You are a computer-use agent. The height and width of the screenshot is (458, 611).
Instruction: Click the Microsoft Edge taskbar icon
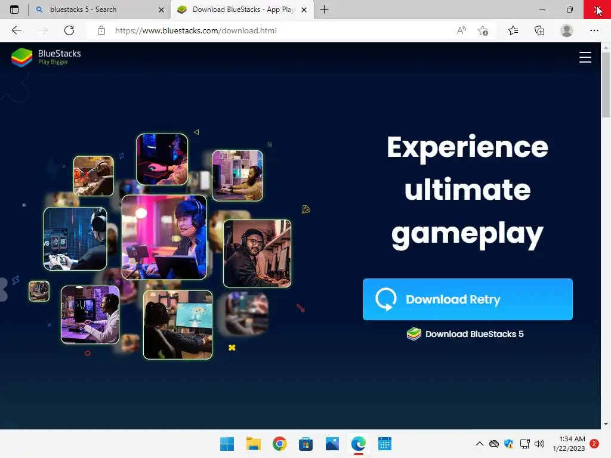358,444
